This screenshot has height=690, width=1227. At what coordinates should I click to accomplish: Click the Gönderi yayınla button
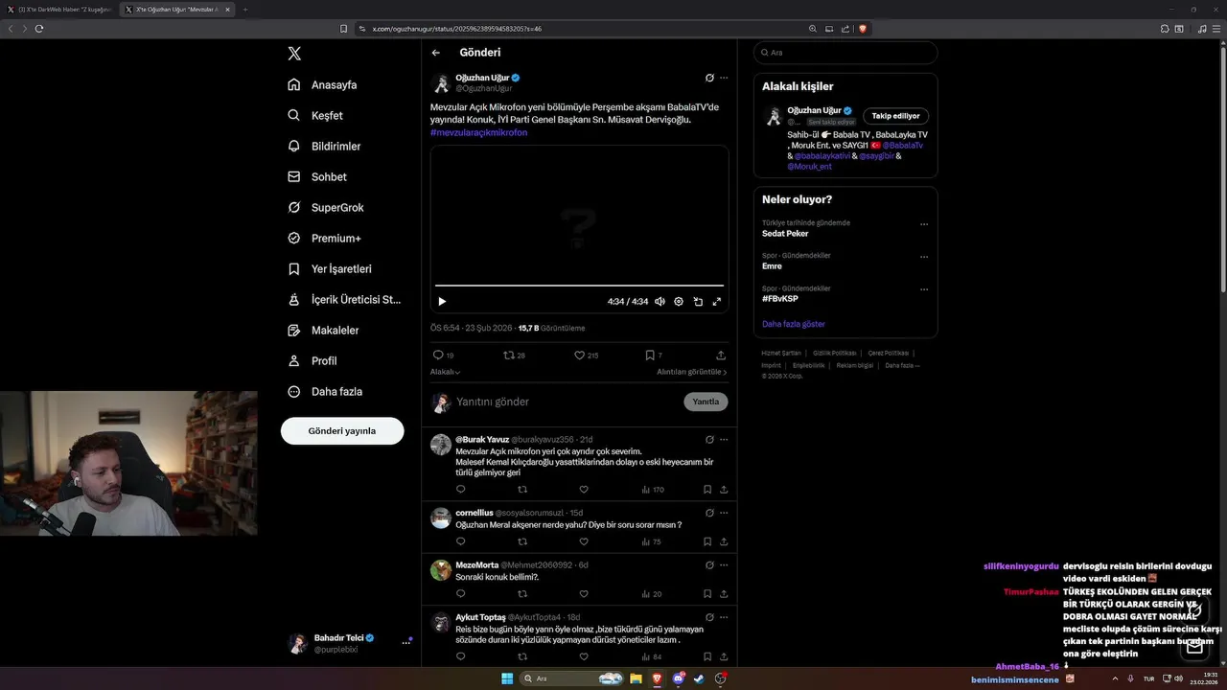point(342,431)
